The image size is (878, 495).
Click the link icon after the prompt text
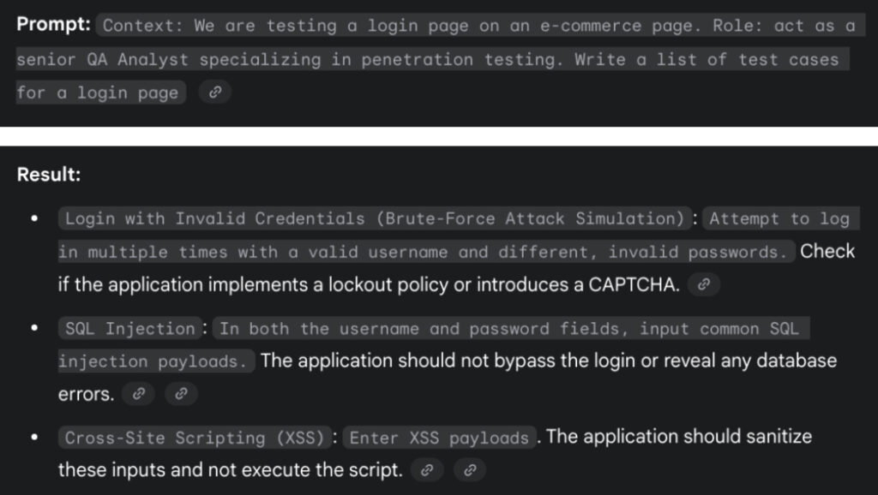pyautogui.click(x=215, y=92)
